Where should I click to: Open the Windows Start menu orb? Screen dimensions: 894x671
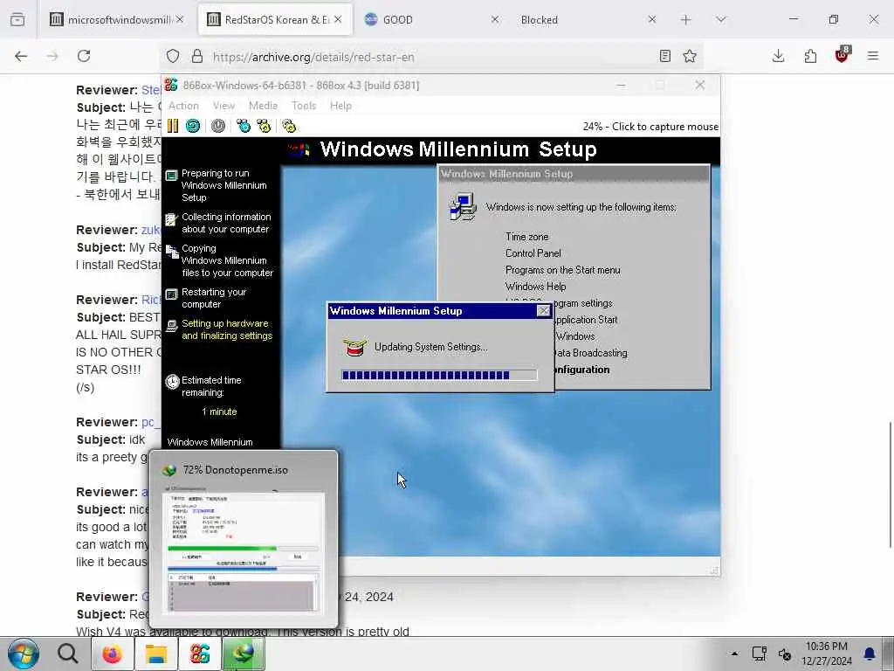pos(24,654)
